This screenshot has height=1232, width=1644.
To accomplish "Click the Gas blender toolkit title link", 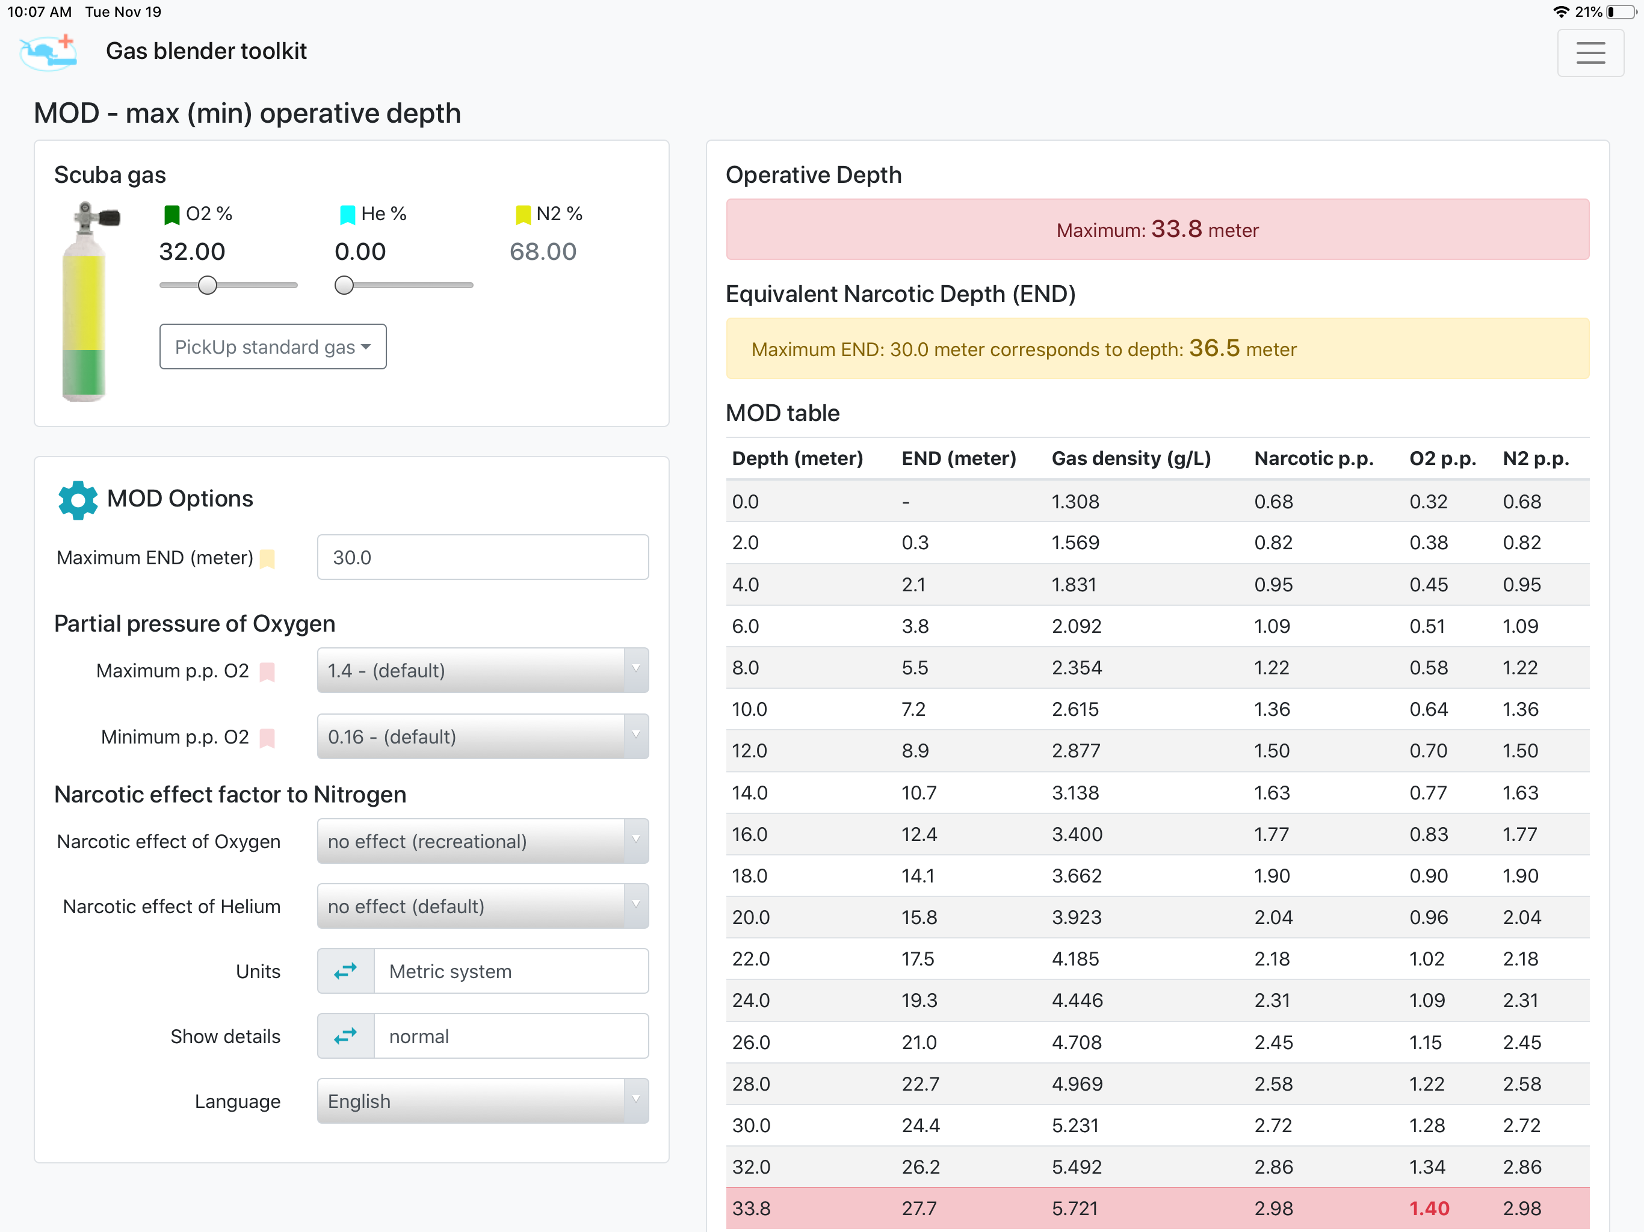I will 206,51.
